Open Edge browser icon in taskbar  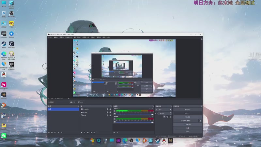click(x=125, y=140)
